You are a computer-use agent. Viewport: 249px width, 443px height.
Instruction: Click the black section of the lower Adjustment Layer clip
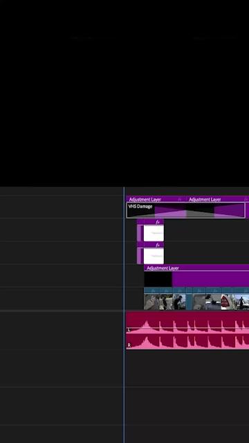tap(158, 279)
